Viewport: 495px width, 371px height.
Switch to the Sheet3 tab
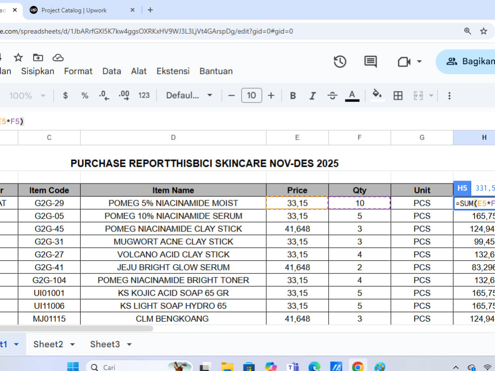(105, 344)
